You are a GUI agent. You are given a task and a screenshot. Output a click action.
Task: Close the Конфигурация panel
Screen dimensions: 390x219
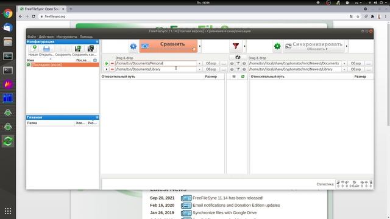(97, 42)
